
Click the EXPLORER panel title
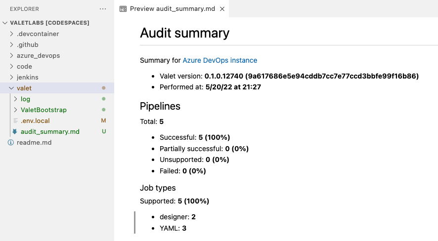click(x=24, y=9)
